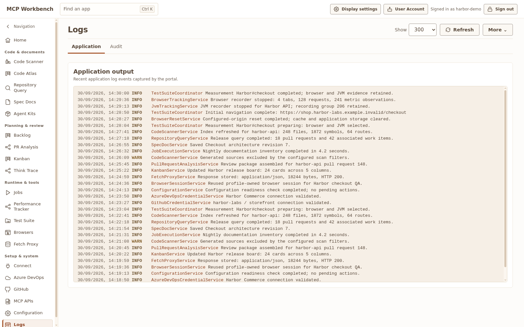The width and height of the screenshot is (524, 327).
Task: Click the Azure DevOps cloud icon
Action: coord(8,278)
